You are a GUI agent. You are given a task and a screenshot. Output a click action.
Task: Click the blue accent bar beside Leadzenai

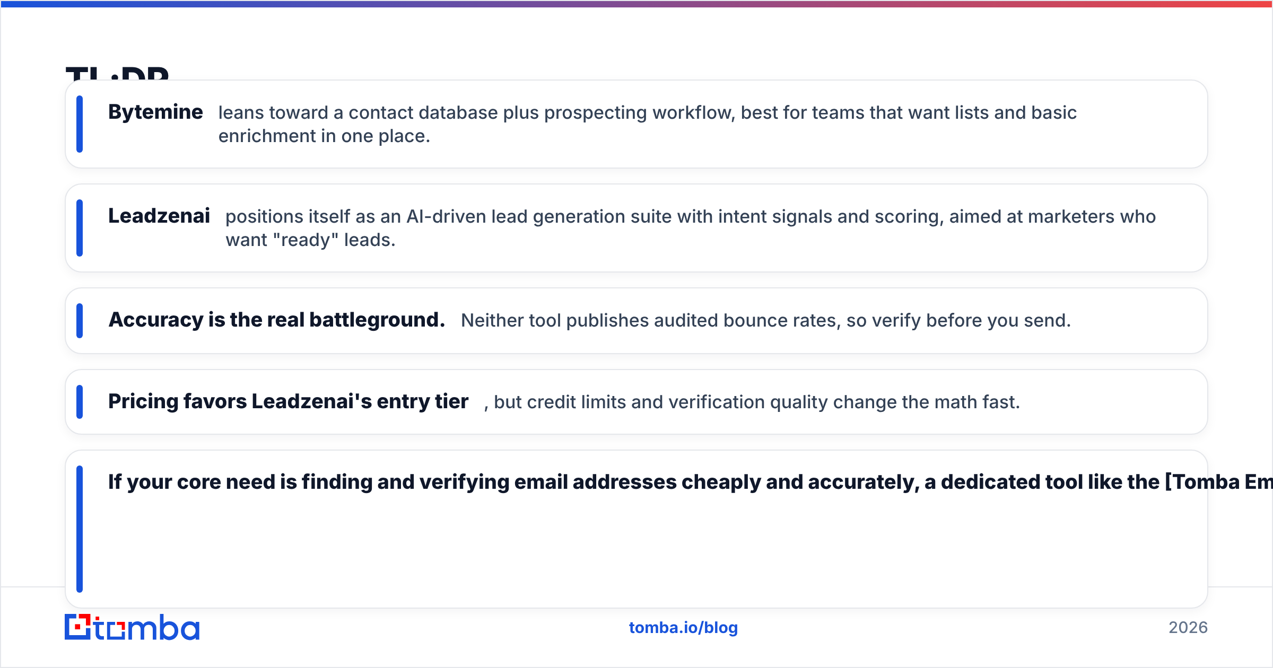(80, 228)
